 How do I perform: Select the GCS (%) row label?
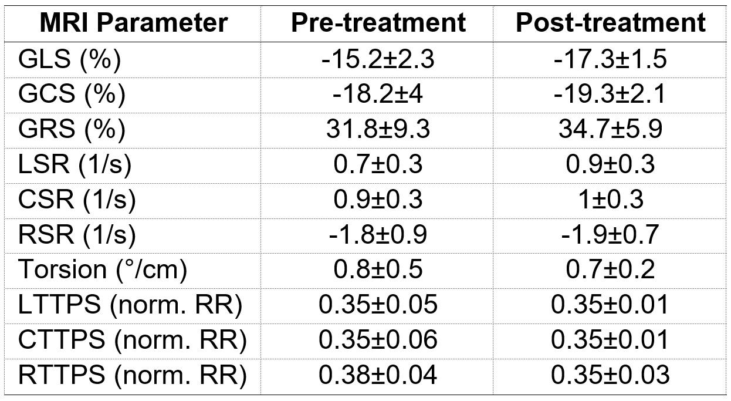(71, 95)
